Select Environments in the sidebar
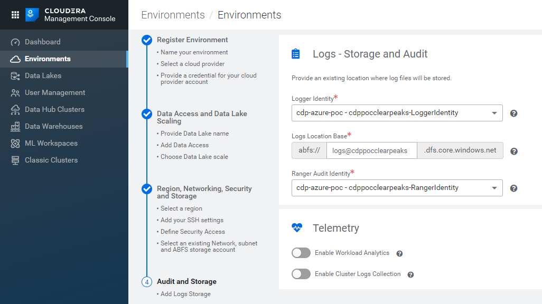Image resolution: width=542 pixels, height=304 pixels. coord(64,59)
